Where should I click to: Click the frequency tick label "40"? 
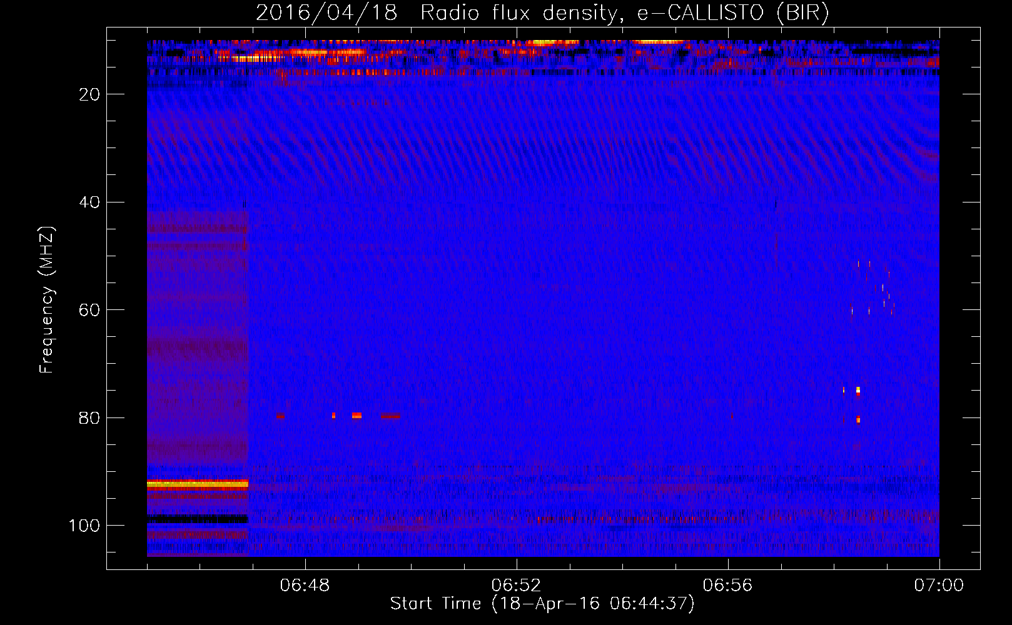coord(89,202)
